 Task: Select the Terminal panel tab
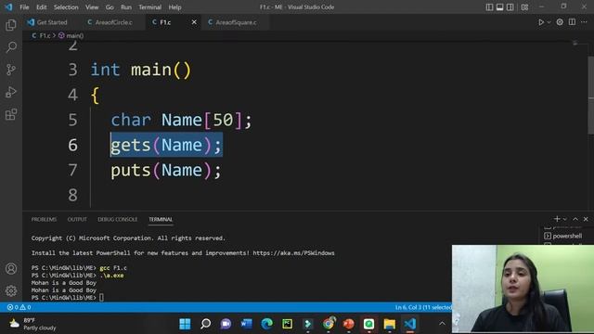tap(161, 219)
